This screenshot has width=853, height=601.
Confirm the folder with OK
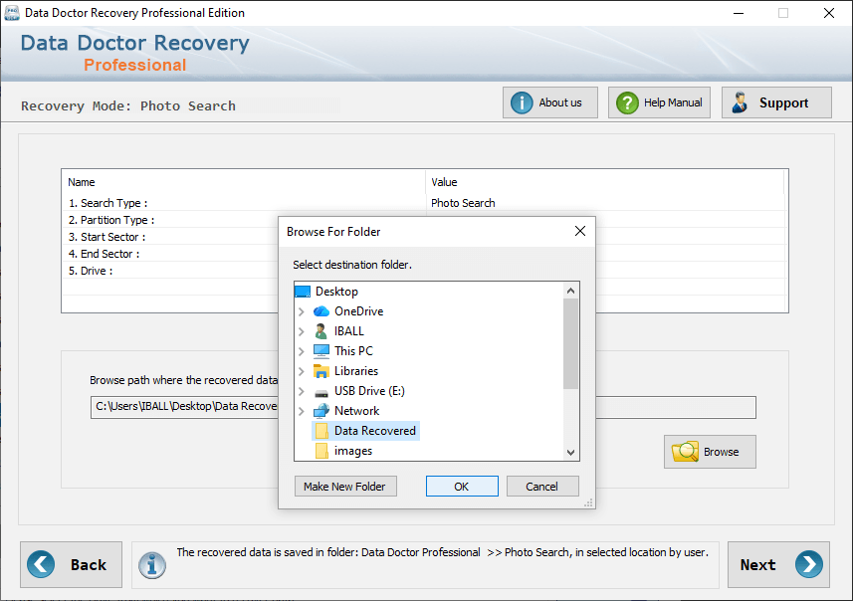coord(462,487)
